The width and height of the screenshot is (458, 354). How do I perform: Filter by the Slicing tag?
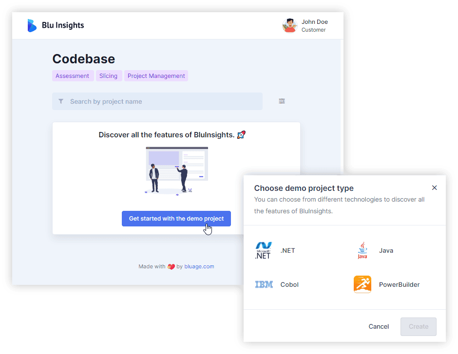(108, 76)
